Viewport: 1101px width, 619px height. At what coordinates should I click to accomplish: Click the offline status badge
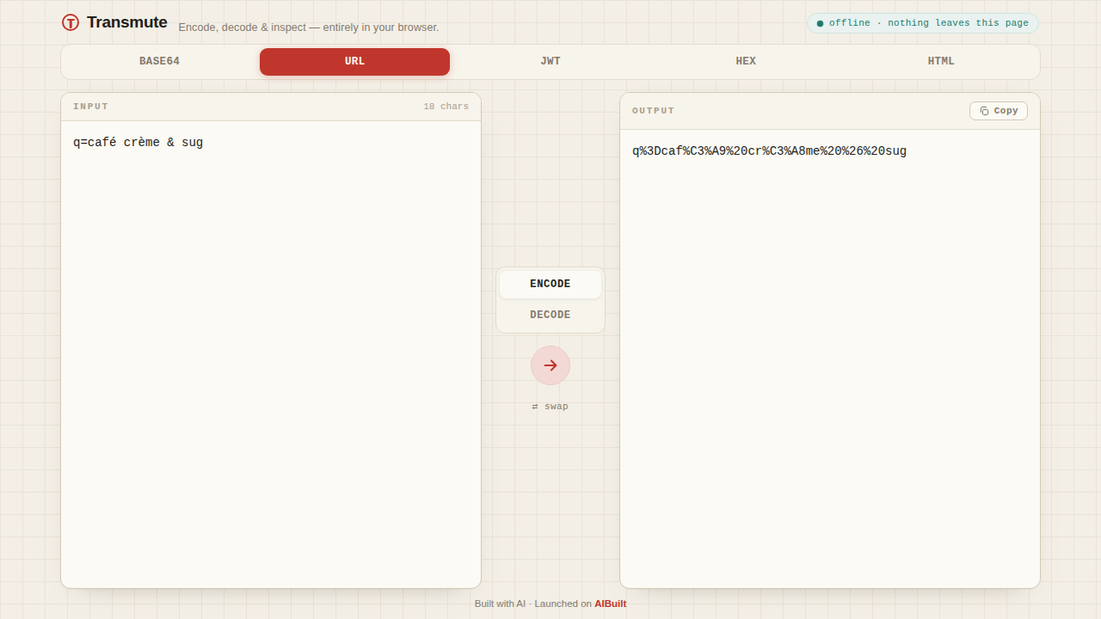tap(923, 23)
